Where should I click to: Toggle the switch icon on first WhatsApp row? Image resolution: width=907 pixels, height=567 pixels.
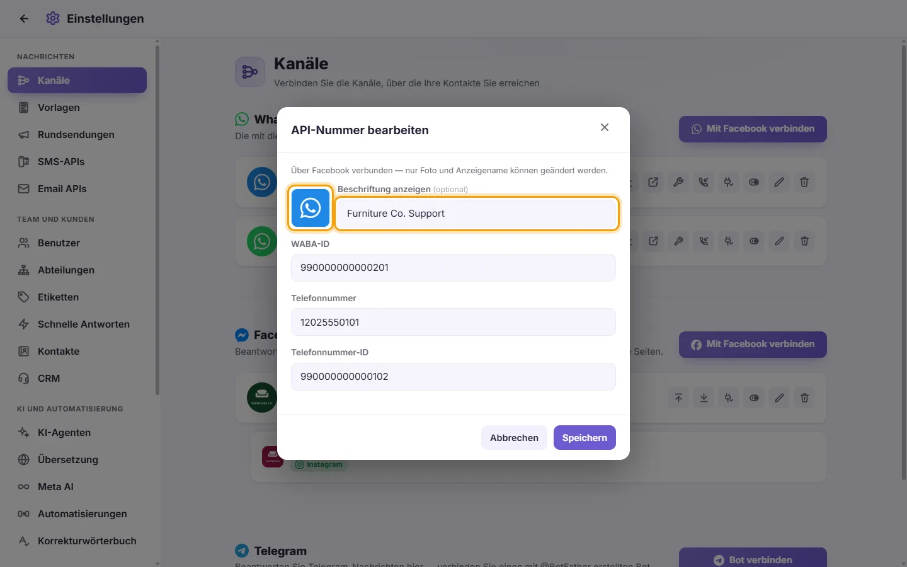coord(754,182)
